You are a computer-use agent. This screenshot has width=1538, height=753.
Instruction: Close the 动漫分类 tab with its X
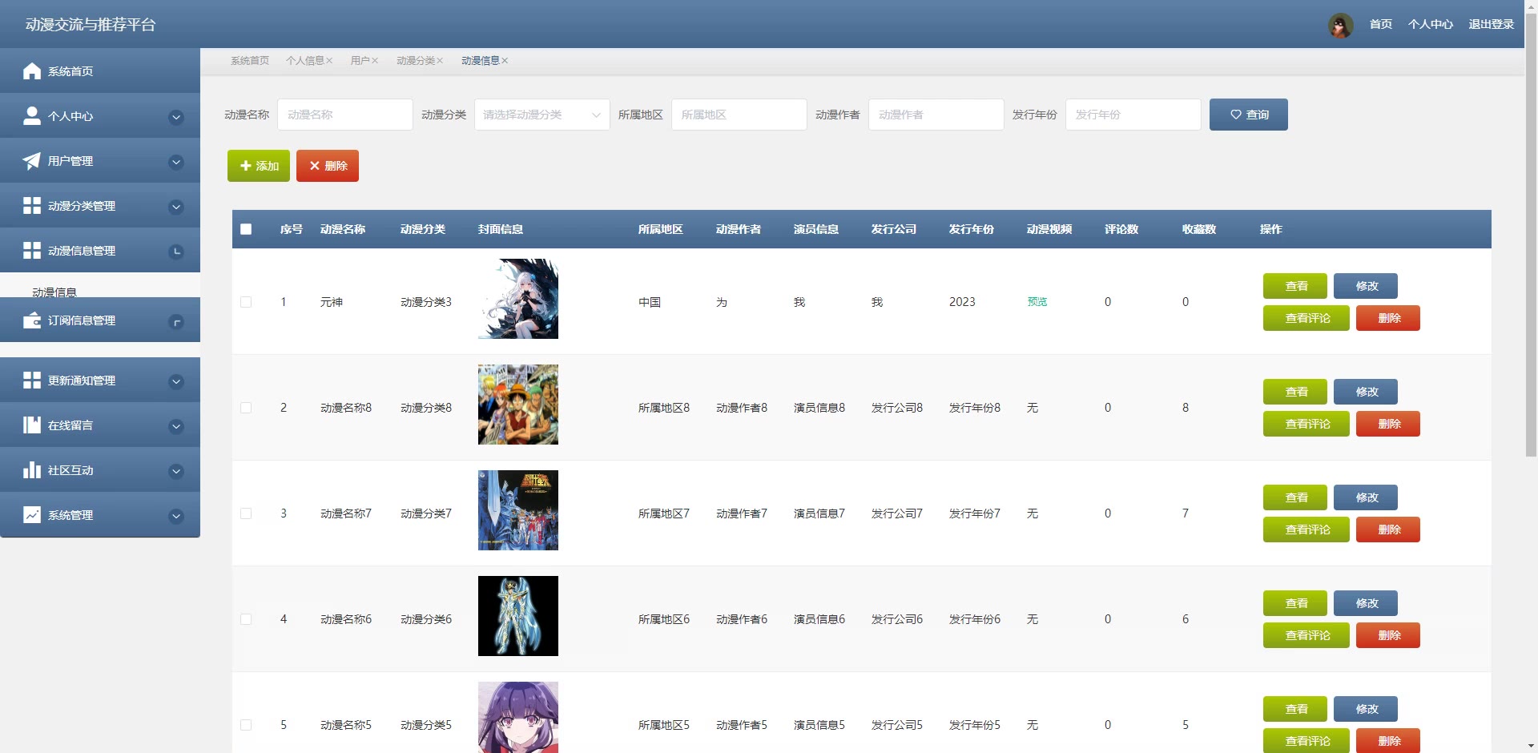(x=440, y=61)
